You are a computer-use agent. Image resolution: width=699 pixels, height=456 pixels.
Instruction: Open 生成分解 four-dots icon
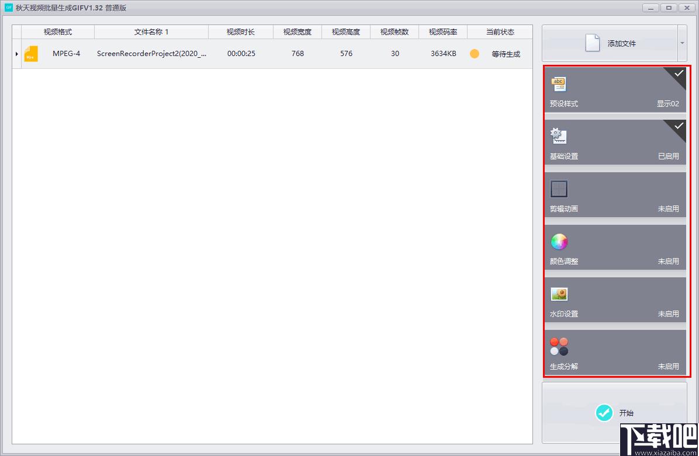point(559,346)
